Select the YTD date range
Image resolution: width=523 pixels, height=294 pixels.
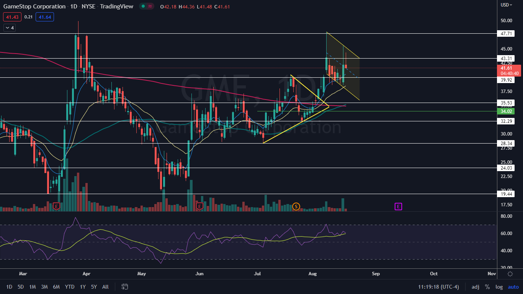click(70, 287)
